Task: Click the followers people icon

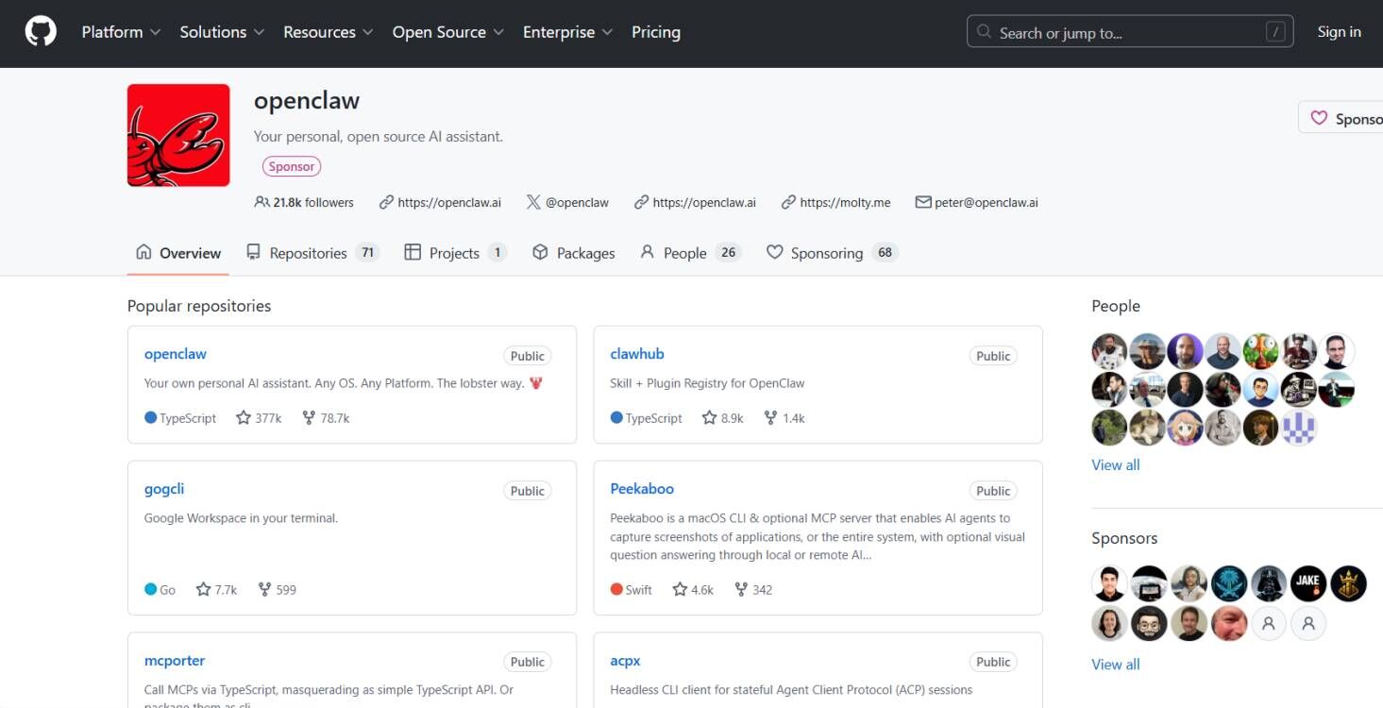Action: (x=261, y=202)
